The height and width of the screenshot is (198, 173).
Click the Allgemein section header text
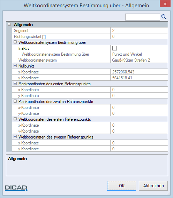point(23,25)
